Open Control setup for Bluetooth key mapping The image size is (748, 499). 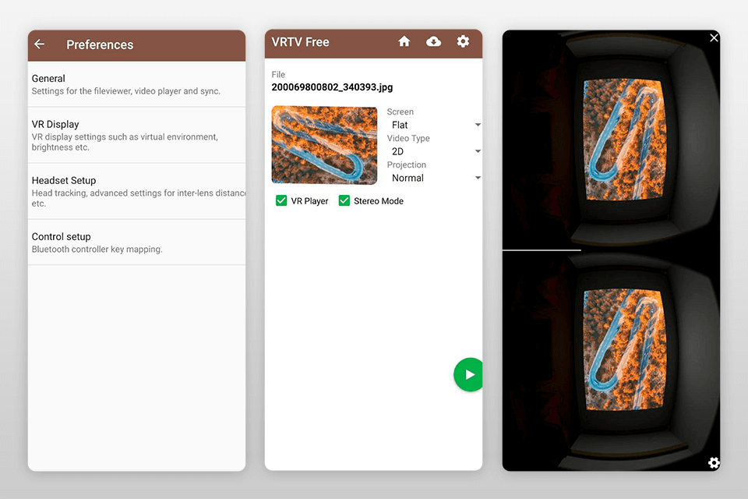pos(136,242)
